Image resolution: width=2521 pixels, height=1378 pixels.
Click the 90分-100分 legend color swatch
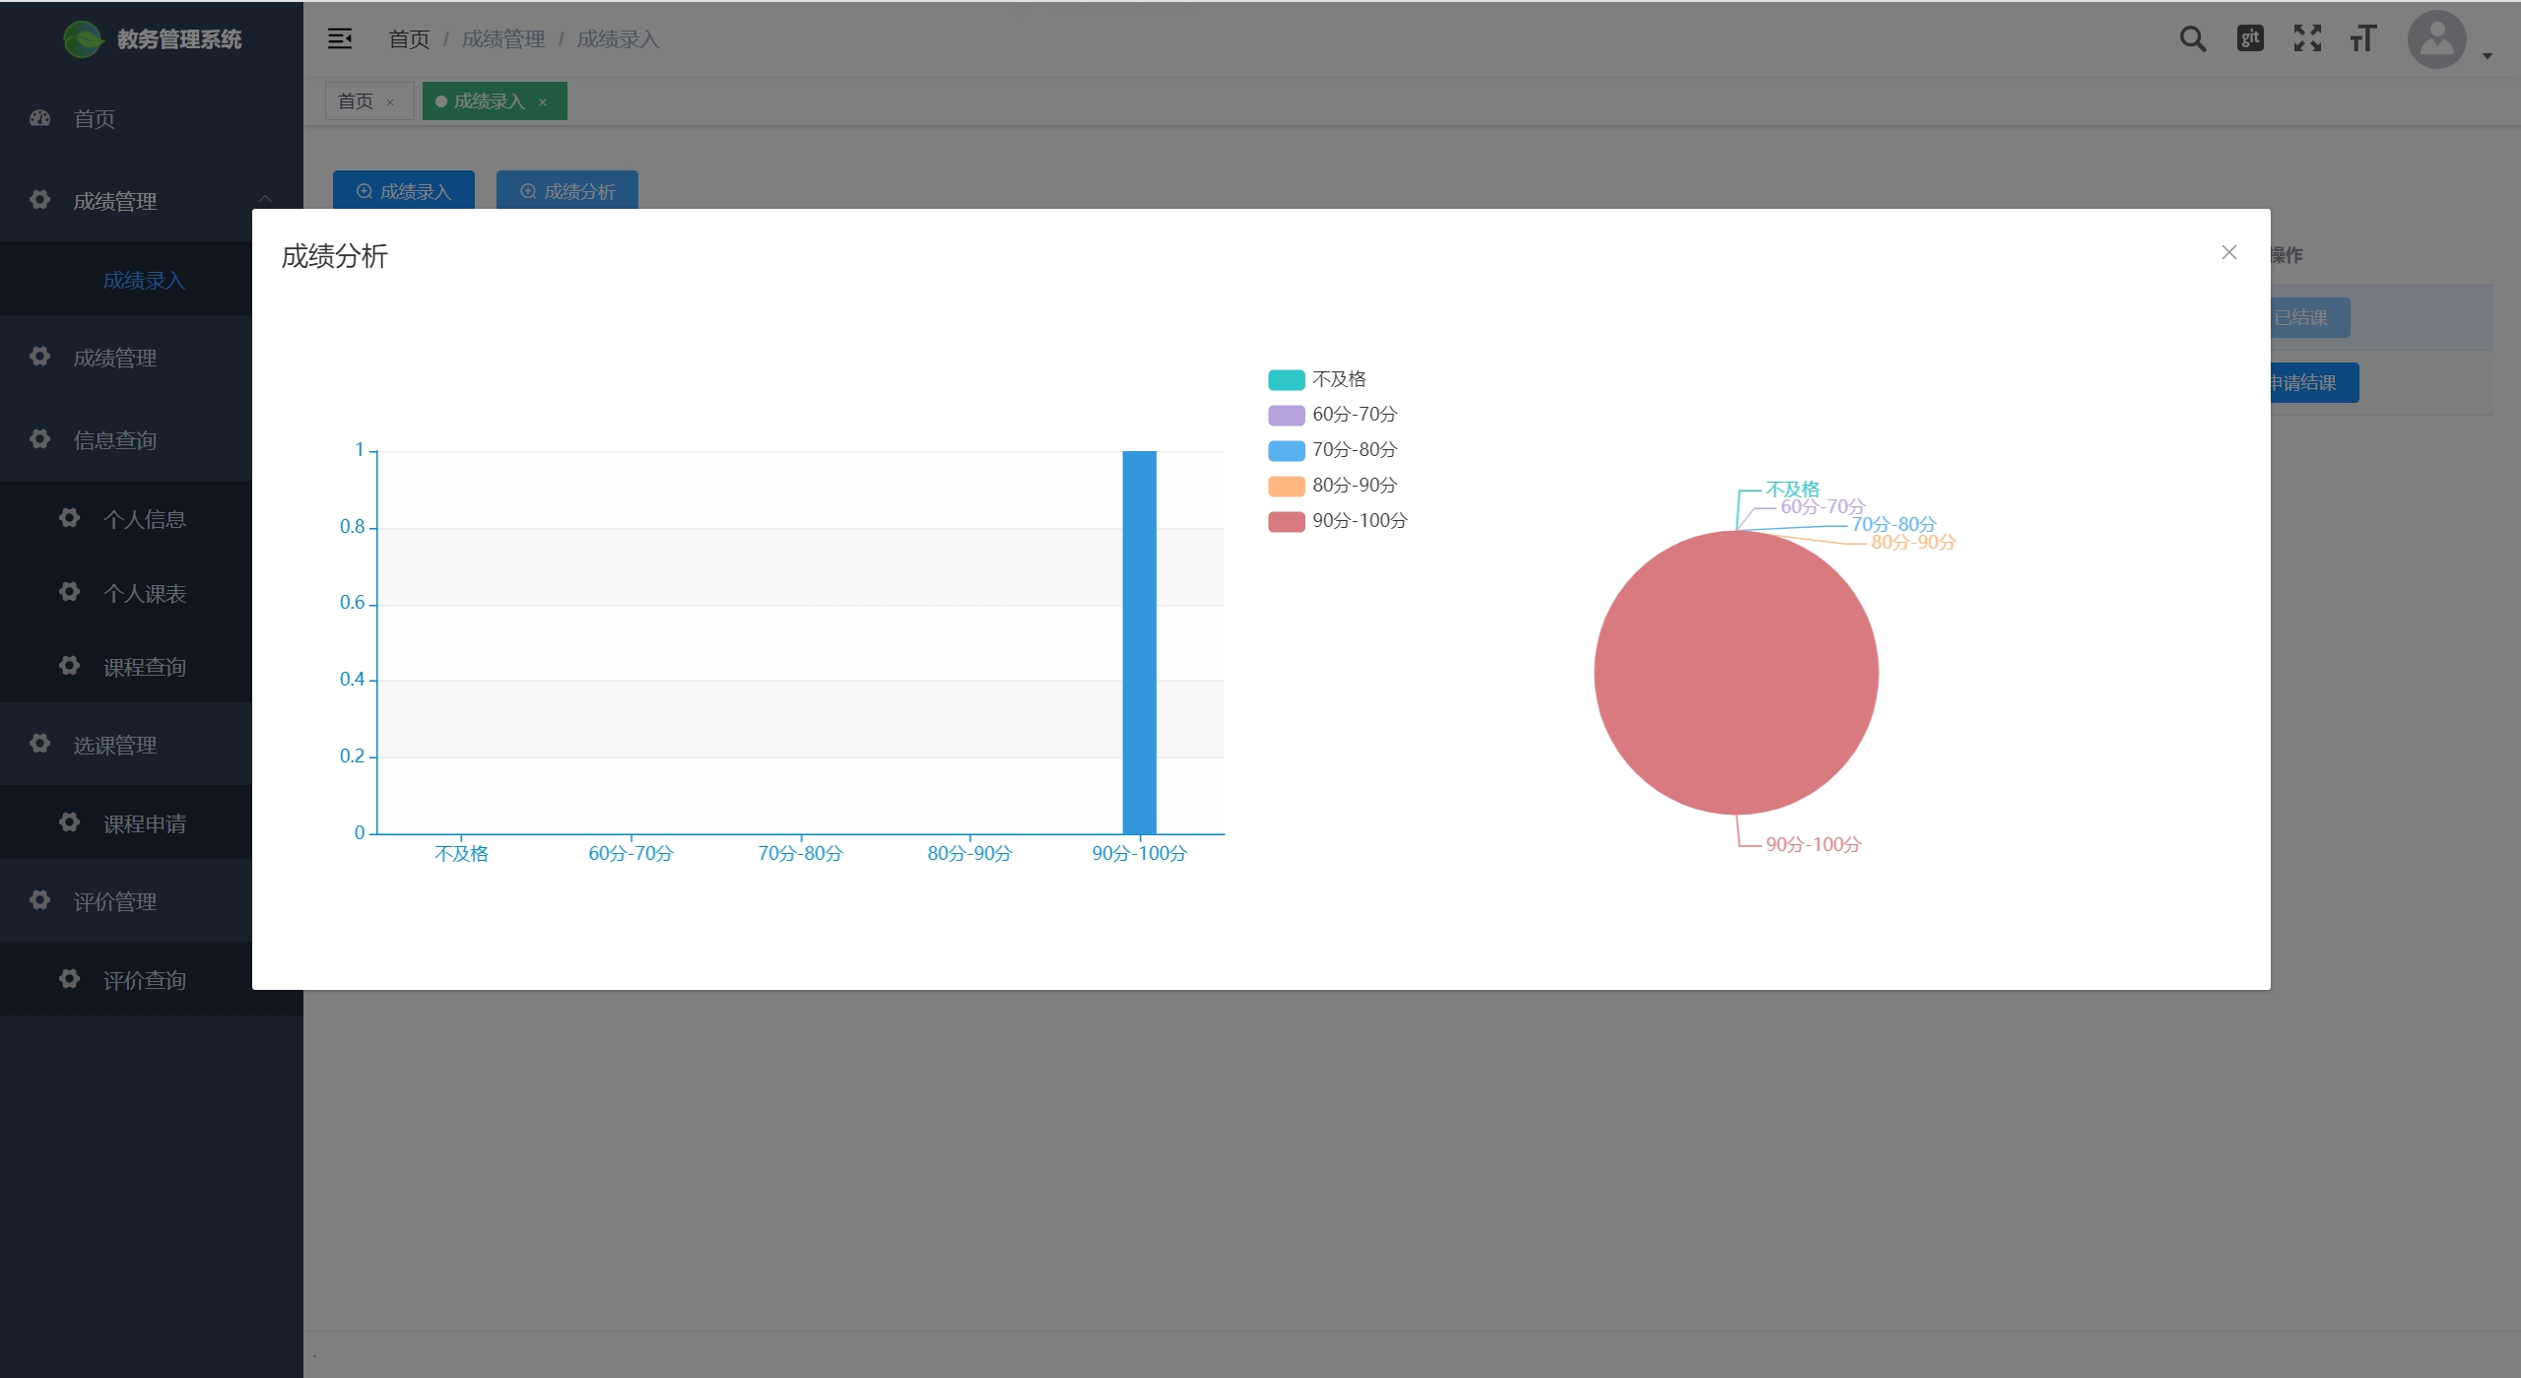(1286, 521)
